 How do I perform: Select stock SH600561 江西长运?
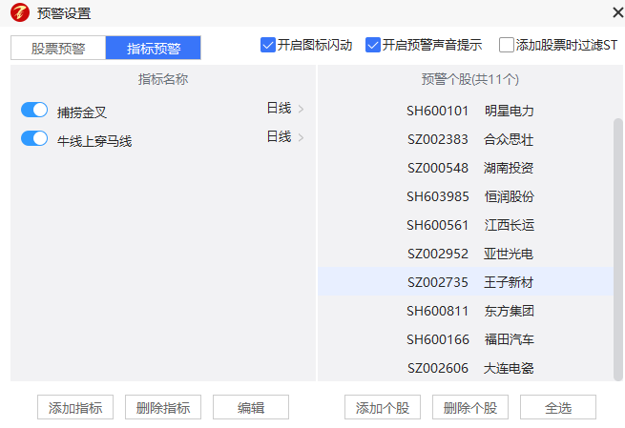pos(466,225)
